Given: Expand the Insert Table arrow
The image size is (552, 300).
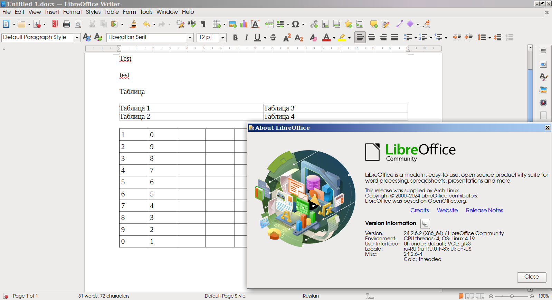Looking at the screenshot, I should (224, 25).
